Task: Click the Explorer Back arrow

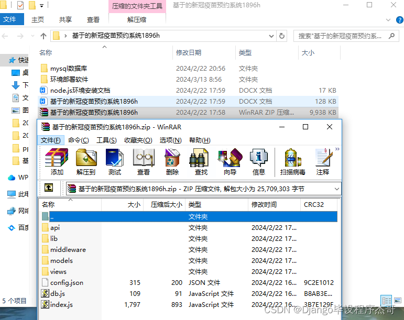Action: click(x=5, y=36)
